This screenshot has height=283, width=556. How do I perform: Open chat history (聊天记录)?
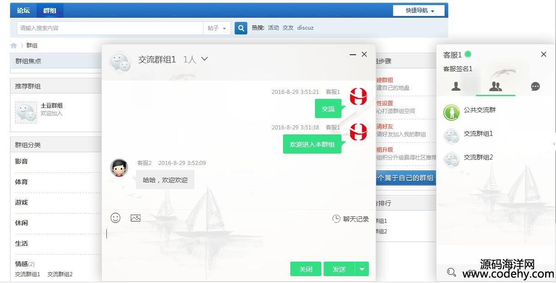point(351,219)
